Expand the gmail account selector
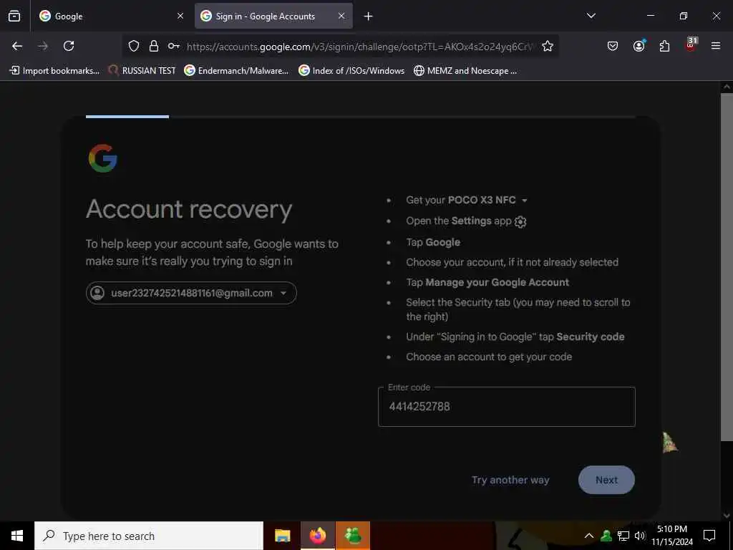 tap(191, 293)
